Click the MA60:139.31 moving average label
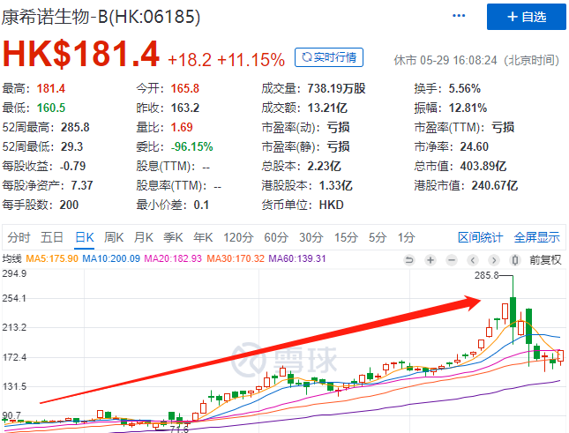The image size is (569, 433). pos(297,258)
